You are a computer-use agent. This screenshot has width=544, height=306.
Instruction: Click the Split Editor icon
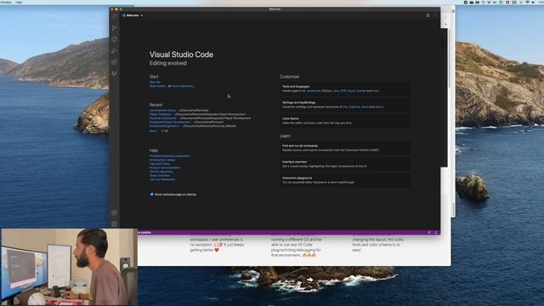(428, 15)
